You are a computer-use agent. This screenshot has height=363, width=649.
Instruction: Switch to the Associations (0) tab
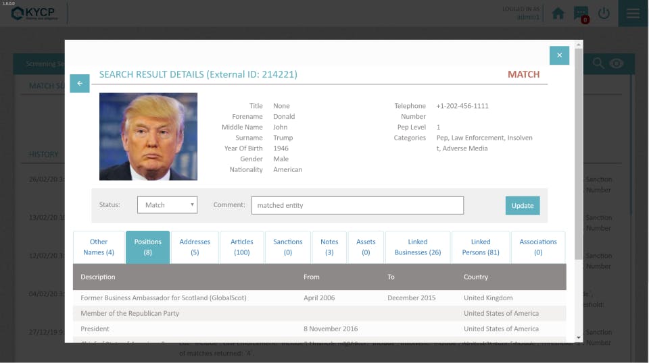538,247
